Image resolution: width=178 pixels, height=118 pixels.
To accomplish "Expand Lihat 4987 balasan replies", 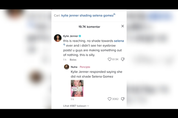I will tap(76, 106).
